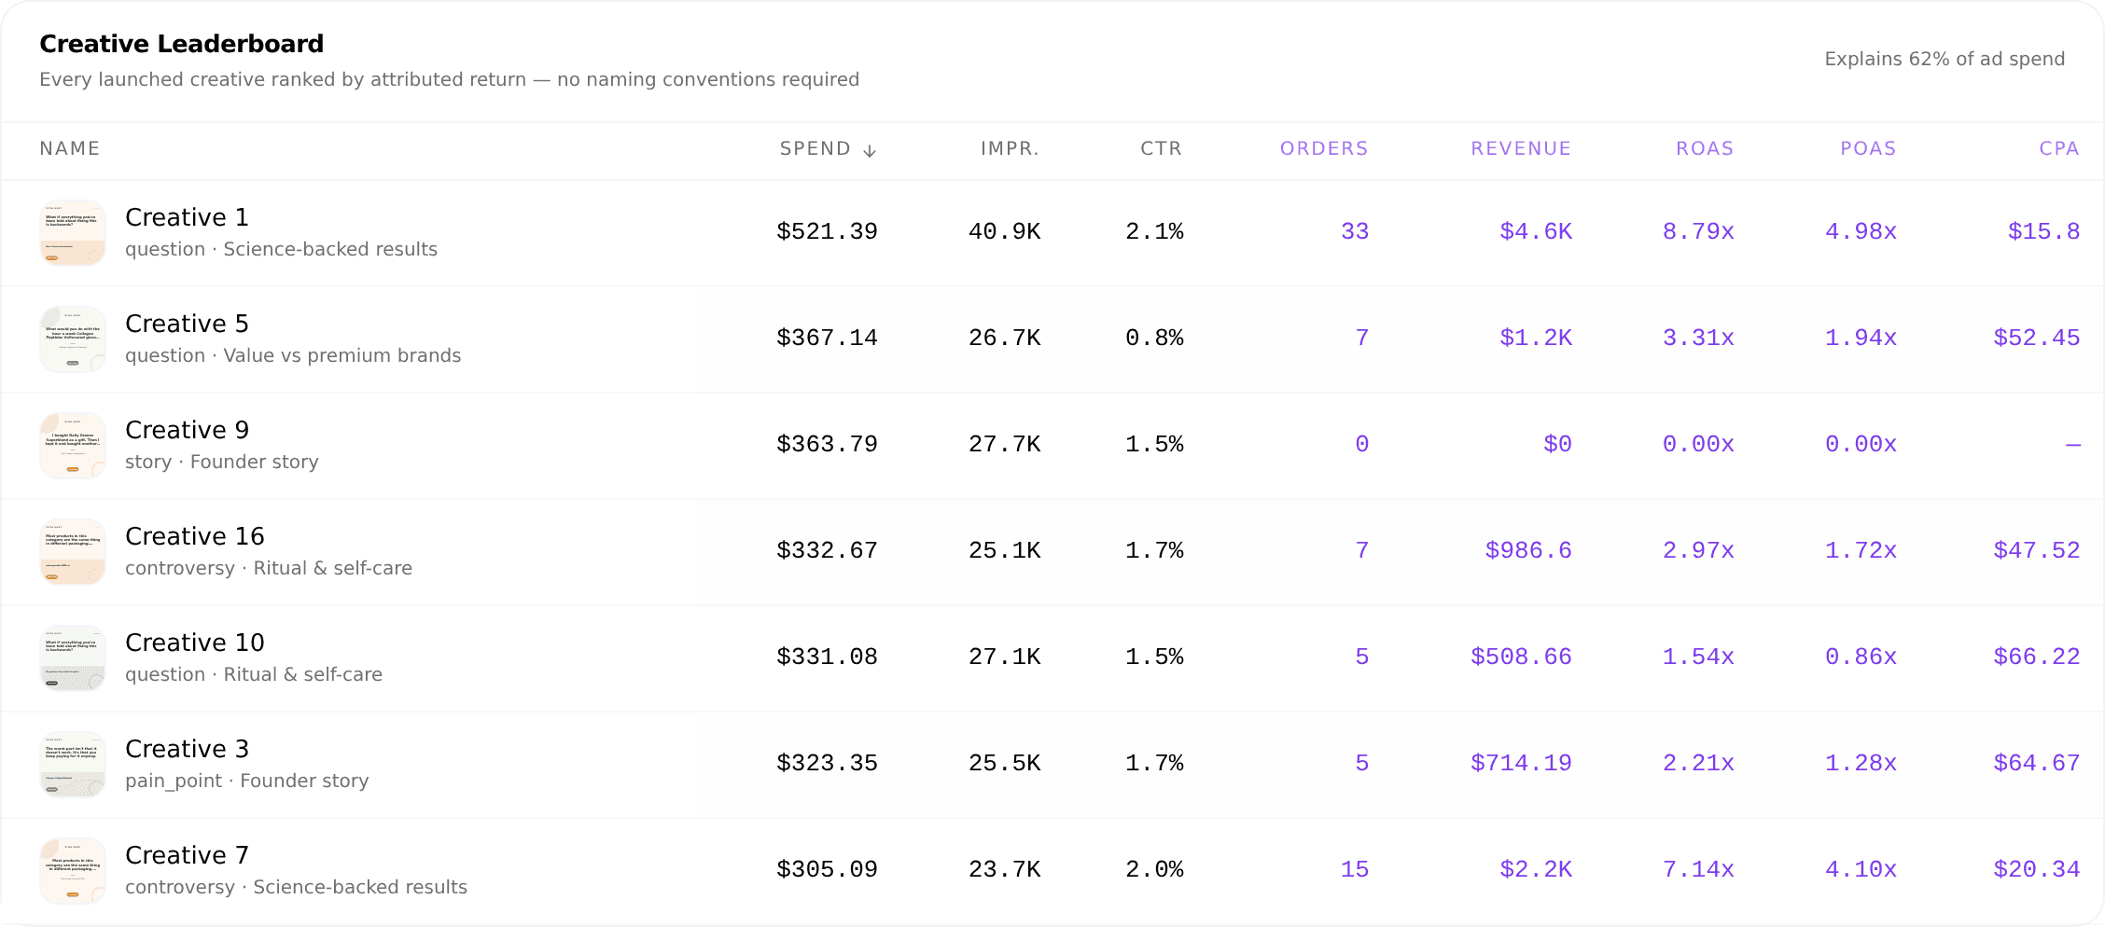The width and height of the screenshot is (2105, 927).
Task: Click the $331.08 spend value
Action: (827, 657)
